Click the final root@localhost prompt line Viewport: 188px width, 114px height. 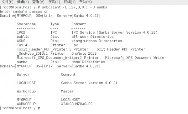pos(20,108)
